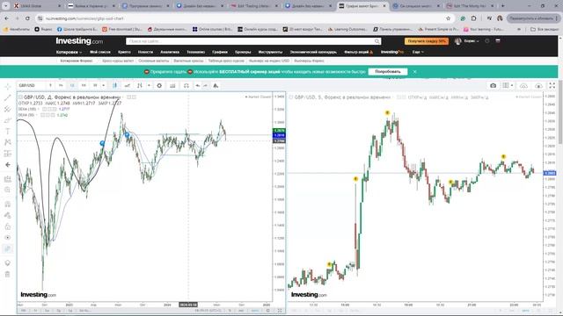This screenshot has width=563, height=316.
Task: Toggle stay in drawing mode
Action: [8, 215]
